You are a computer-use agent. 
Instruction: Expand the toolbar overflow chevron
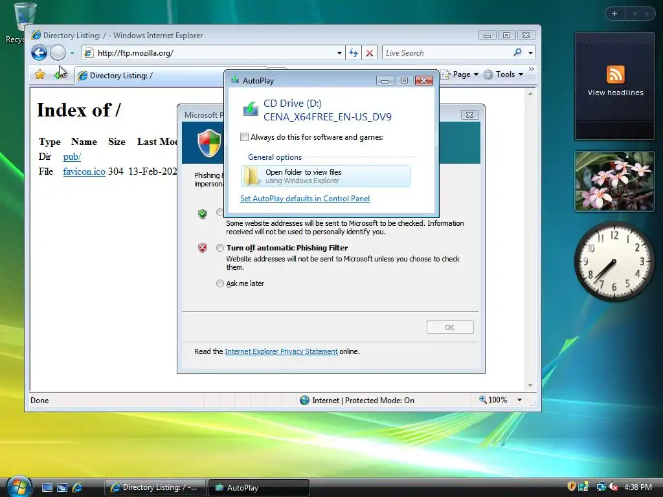pyautogui.click(x=532, y=69)
